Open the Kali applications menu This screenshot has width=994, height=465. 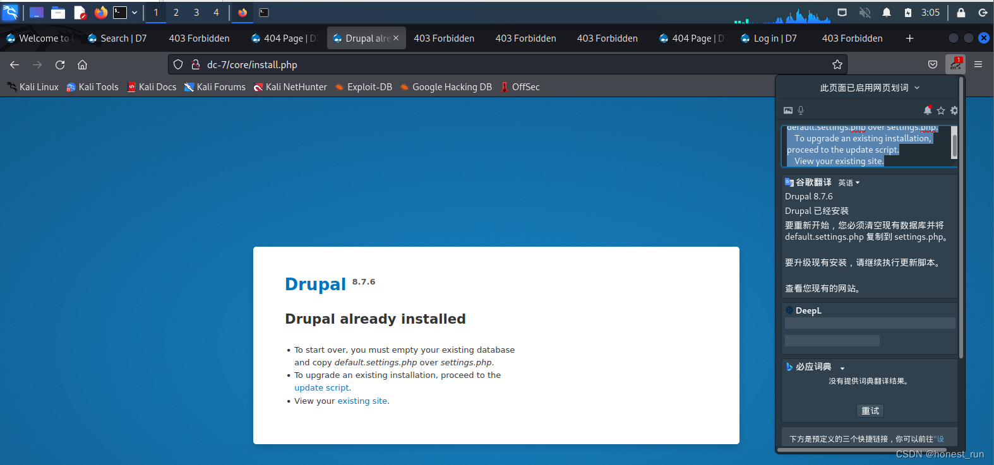tap(10, 12)
